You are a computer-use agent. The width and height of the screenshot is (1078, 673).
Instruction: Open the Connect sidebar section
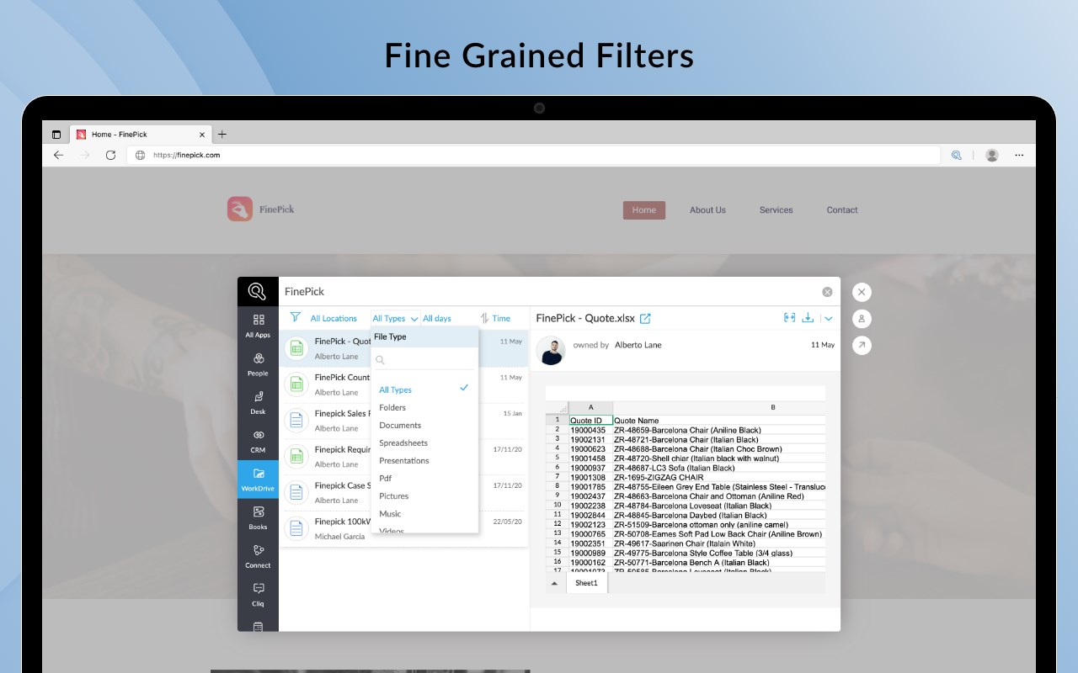tap(258, 556)
